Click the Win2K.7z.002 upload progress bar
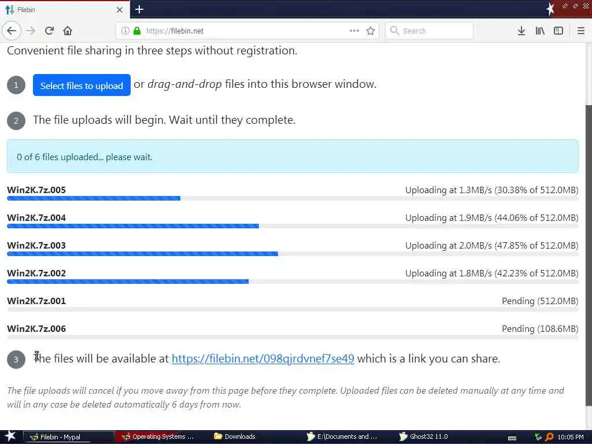This screenshot has width=592, height=444. (293, 282)
